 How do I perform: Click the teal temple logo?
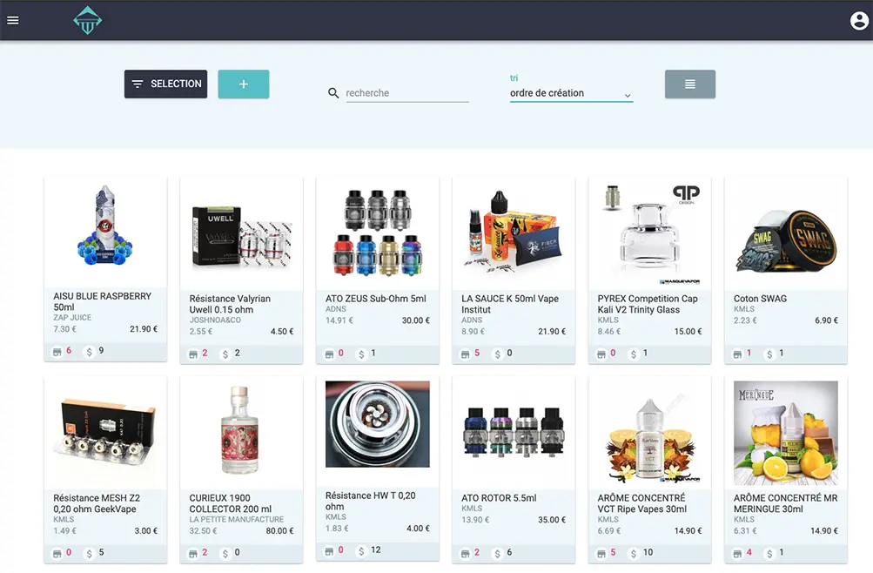[87, 21]
